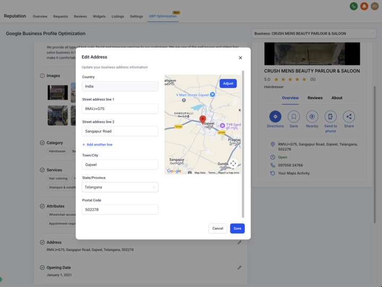Click the Adjust button on the map
This screenshot has width=382, height=287.
(x=228, y=84)
